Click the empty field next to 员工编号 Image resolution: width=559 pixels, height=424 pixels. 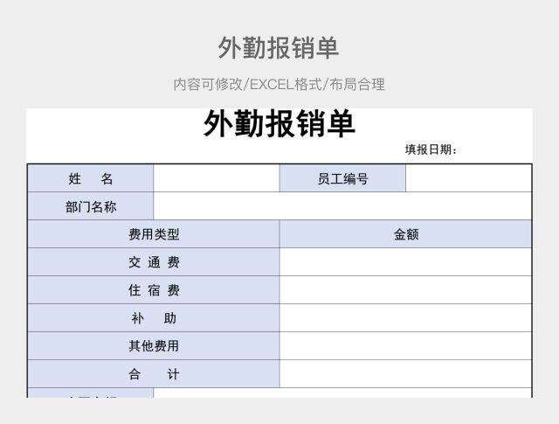(469, 178)
